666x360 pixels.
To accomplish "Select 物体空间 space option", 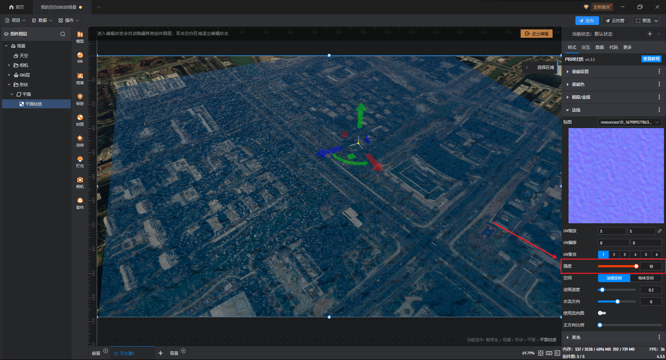I will coord(646,278).
